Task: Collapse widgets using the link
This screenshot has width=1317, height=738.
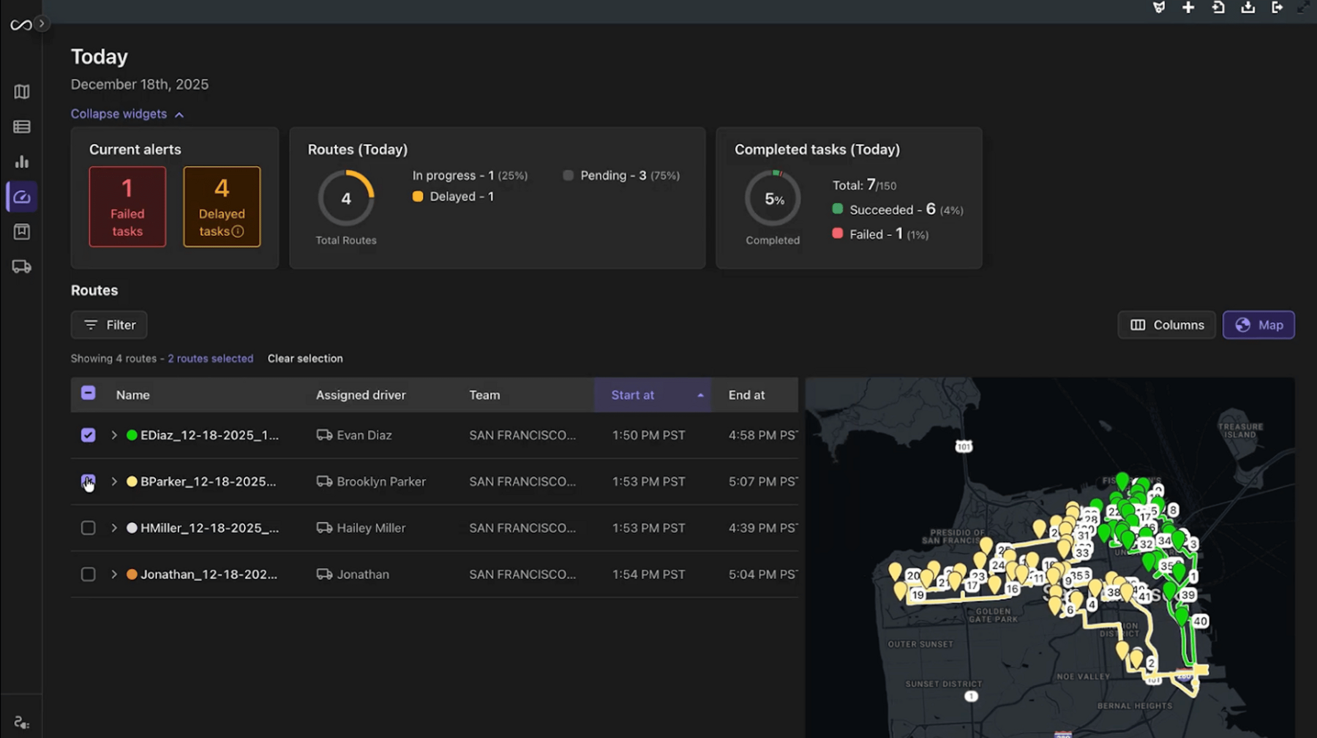Action: (127, 114)
